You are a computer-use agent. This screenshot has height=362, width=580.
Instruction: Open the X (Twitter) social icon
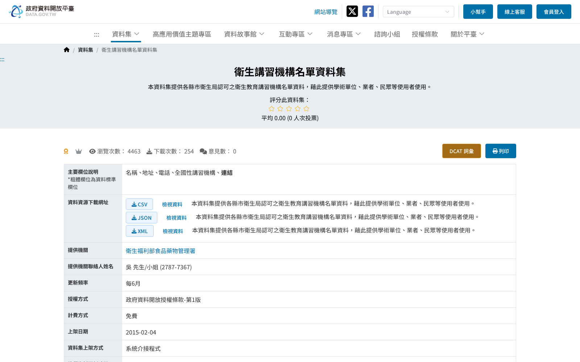click(x=352, y=11)
